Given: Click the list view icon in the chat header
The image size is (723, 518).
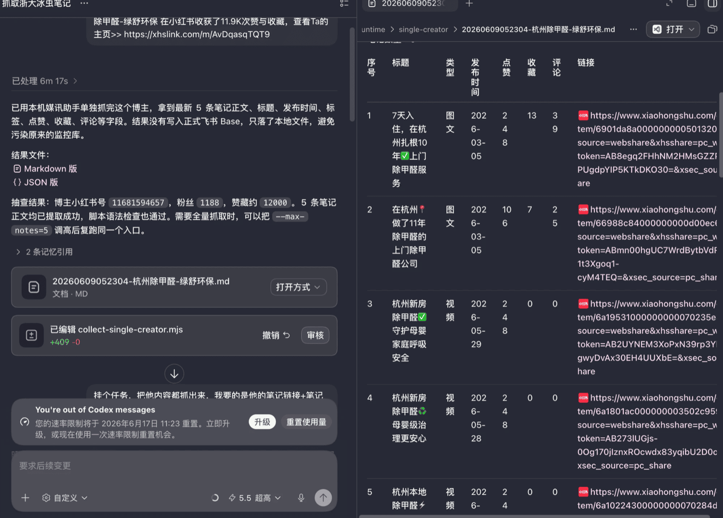Looking at the screenshot, I should pos(344,3).
